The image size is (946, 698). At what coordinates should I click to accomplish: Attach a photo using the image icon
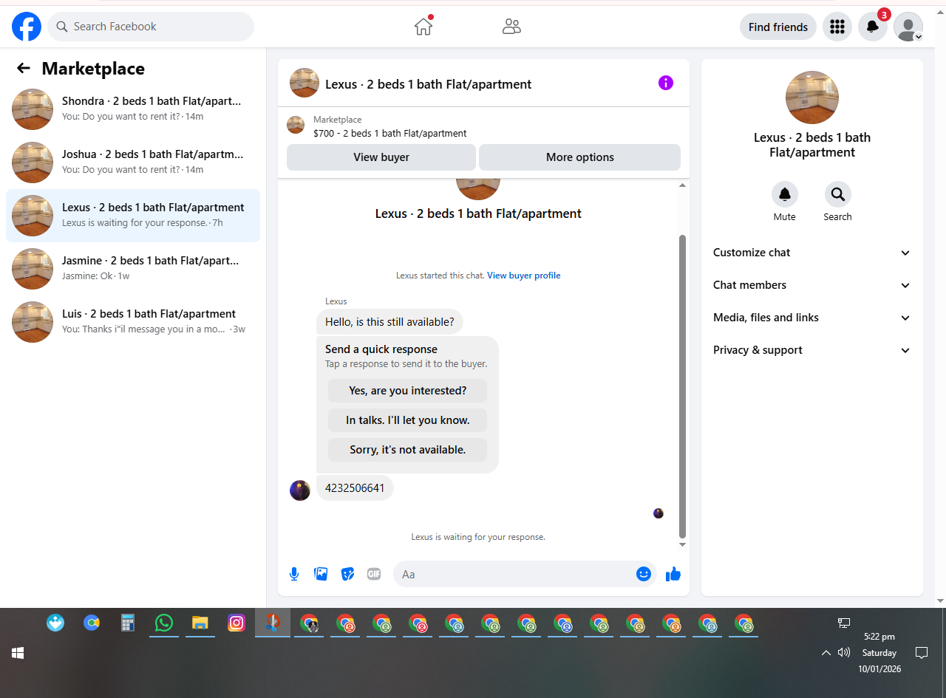[x=321, y=574]
